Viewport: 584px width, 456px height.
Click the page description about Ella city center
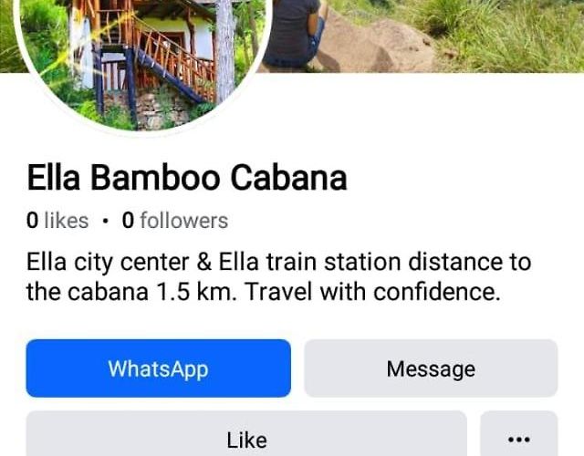pyautogui.click(x=278, y=276)
